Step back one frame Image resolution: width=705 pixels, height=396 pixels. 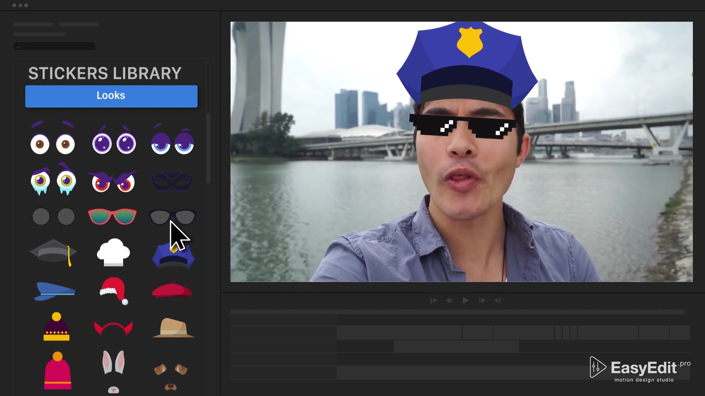449,301
